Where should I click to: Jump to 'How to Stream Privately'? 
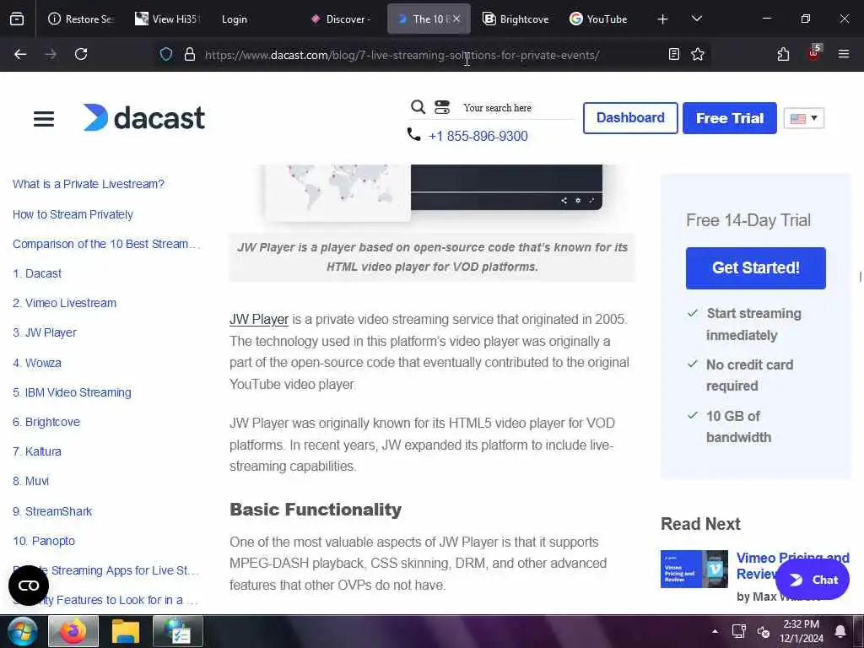pyautogui.click(x=73, y=214)
